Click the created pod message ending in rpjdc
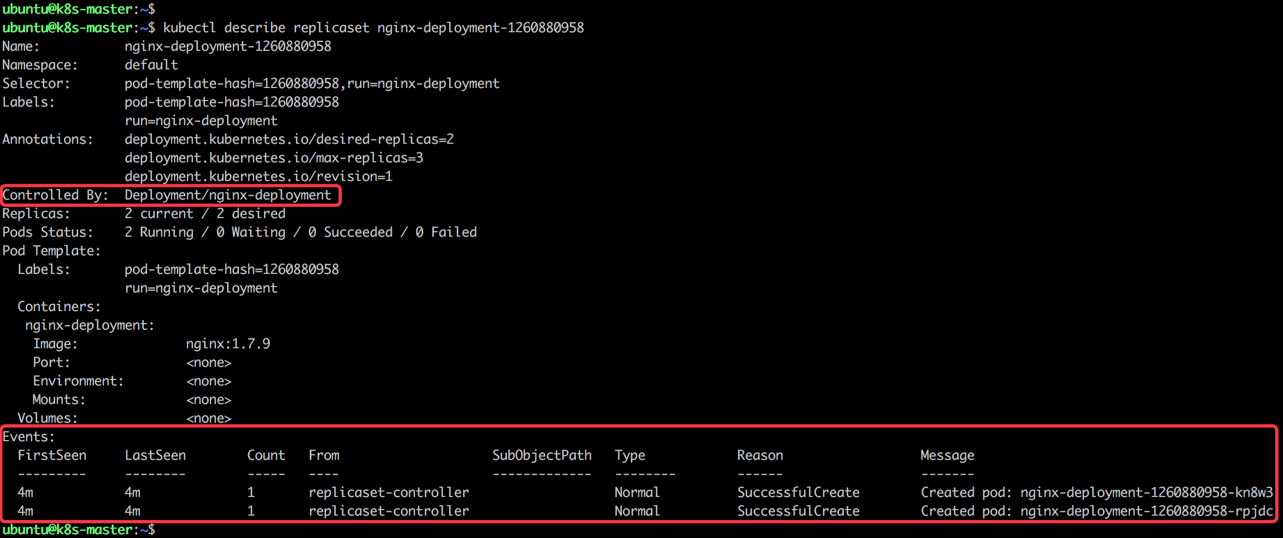Image resolution: width=1283 pixels, height=538 pixels. (x=1097, y=511)
